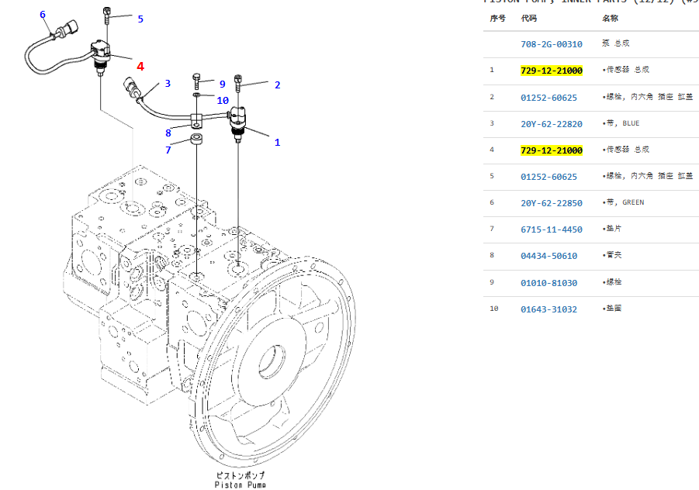Click the 带, GREEN part name
The height and width of the screenshot is (490, 699).
coord(623,202)
